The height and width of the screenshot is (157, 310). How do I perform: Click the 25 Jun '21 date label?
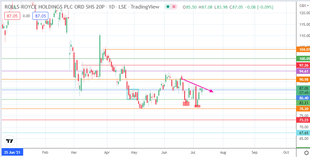pyautogui.click(x=12, y=152)
